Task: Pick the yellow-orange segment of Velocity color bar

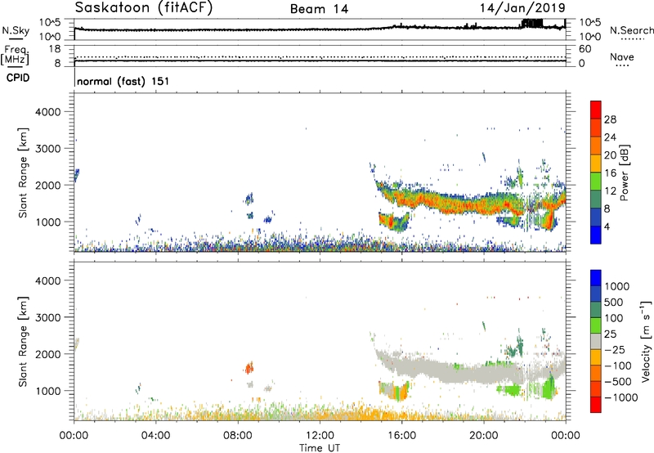Action: (x=596, y=357)
